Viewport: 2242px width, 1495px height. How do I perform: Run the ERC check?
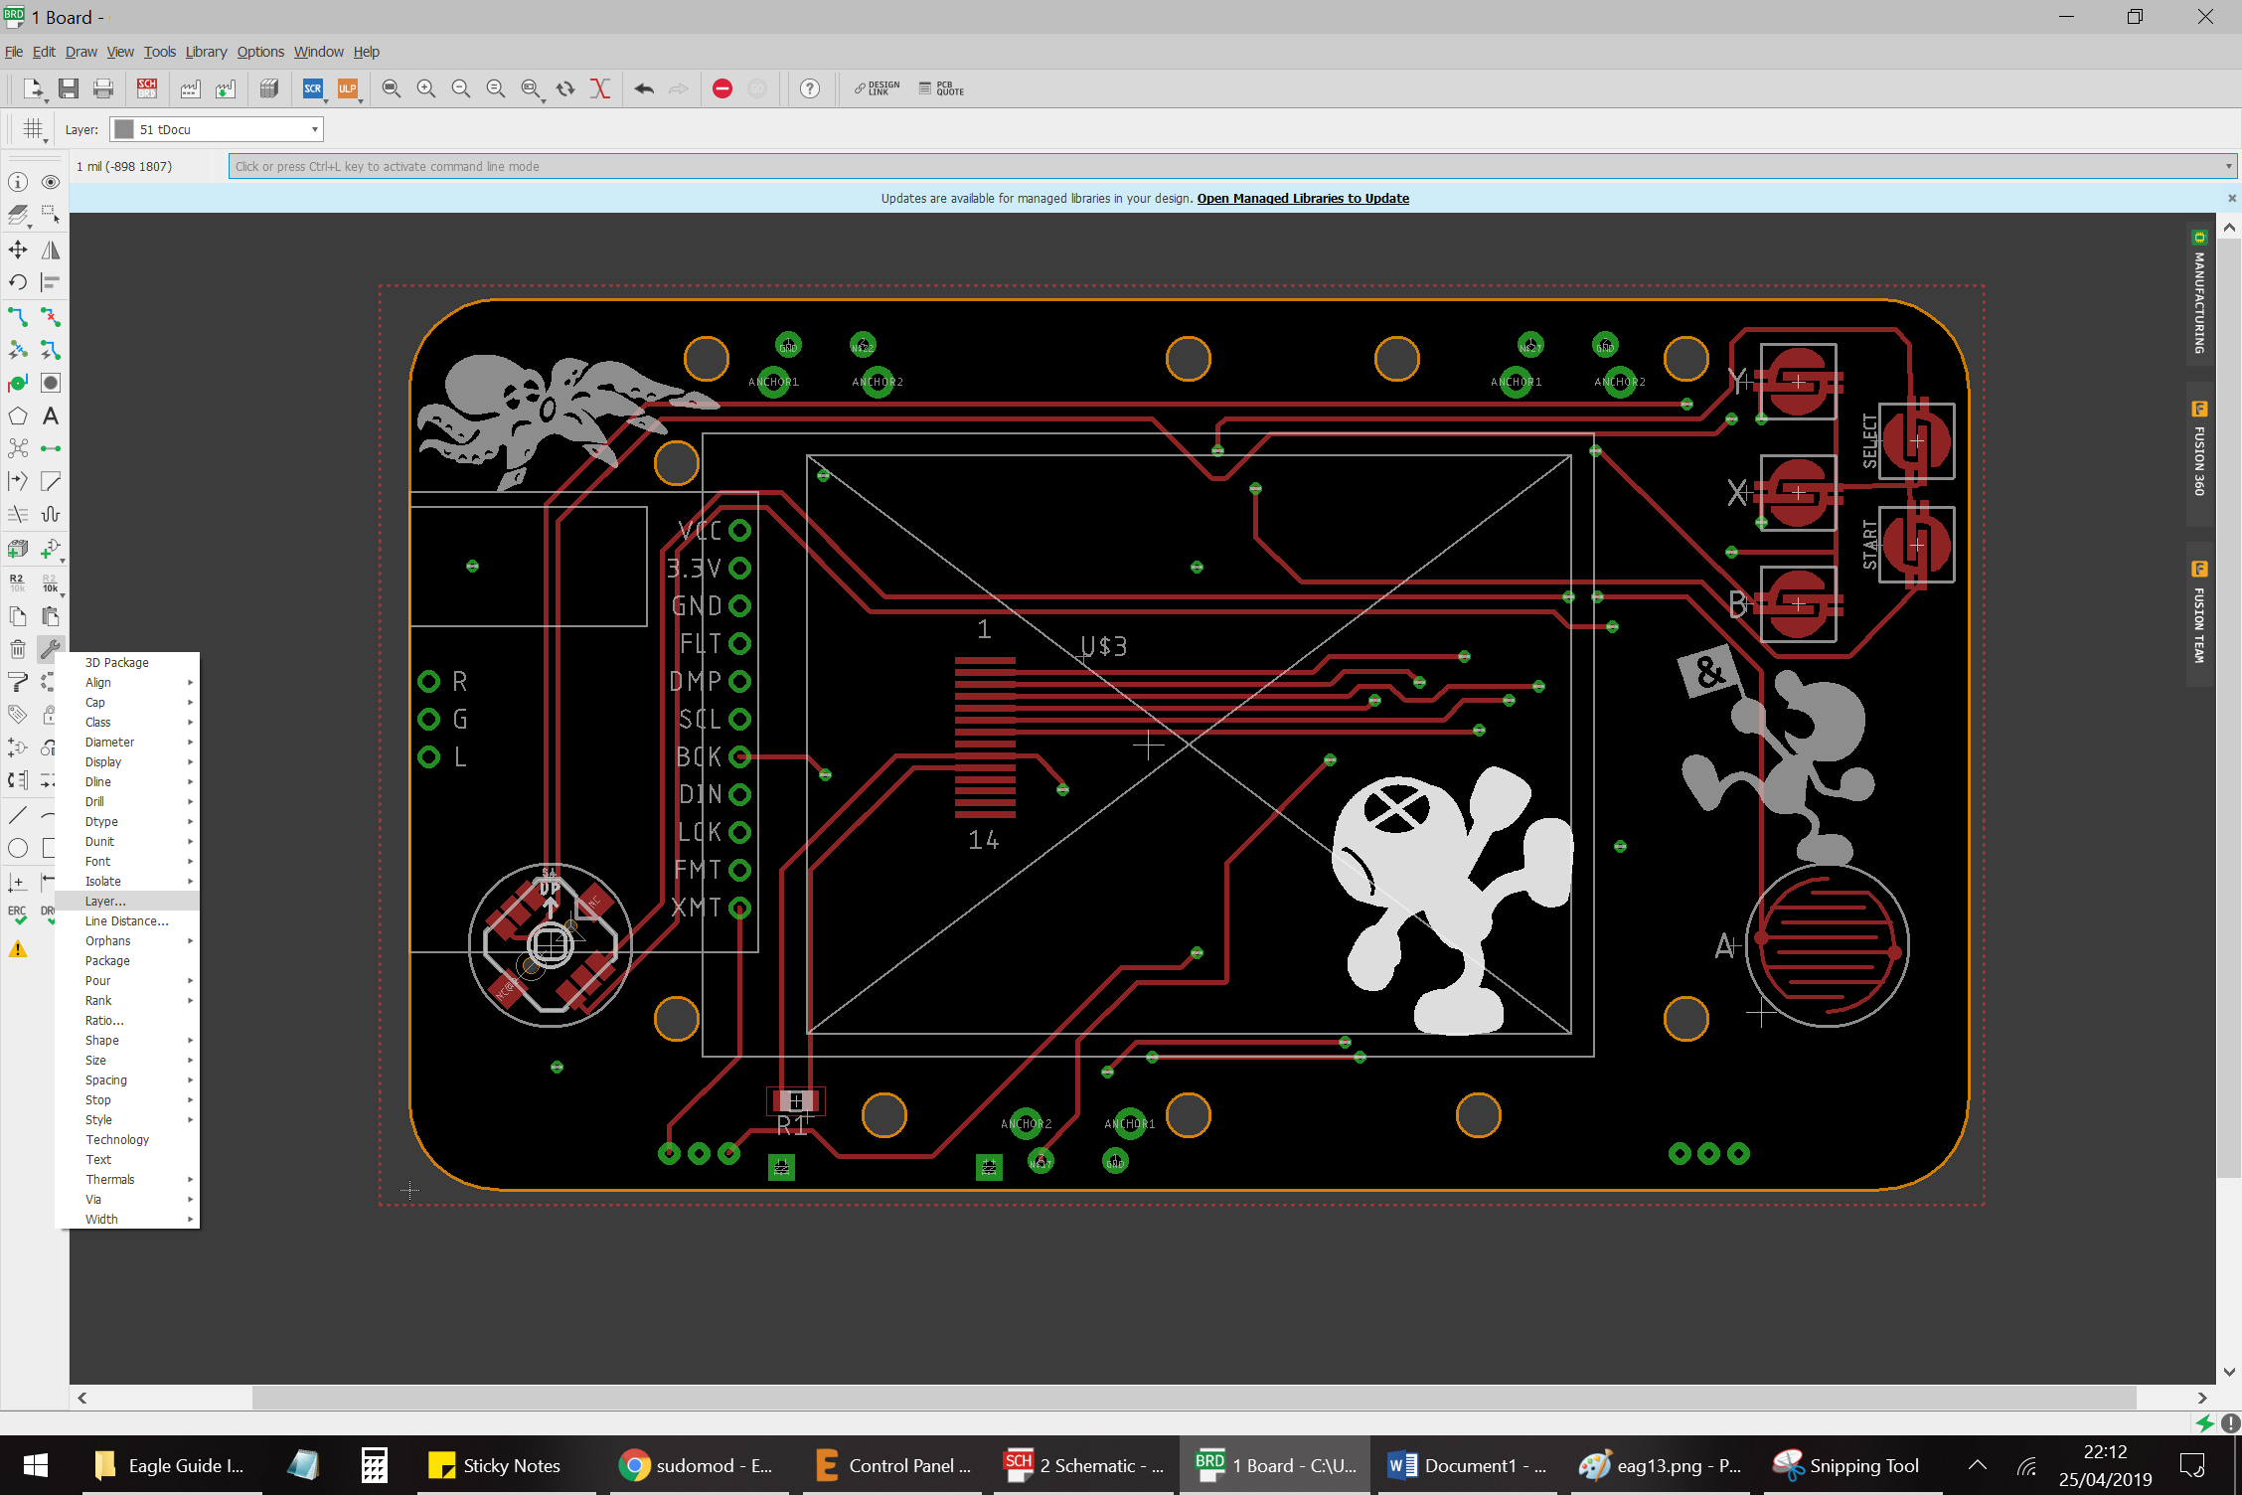(x=18, y=914)
